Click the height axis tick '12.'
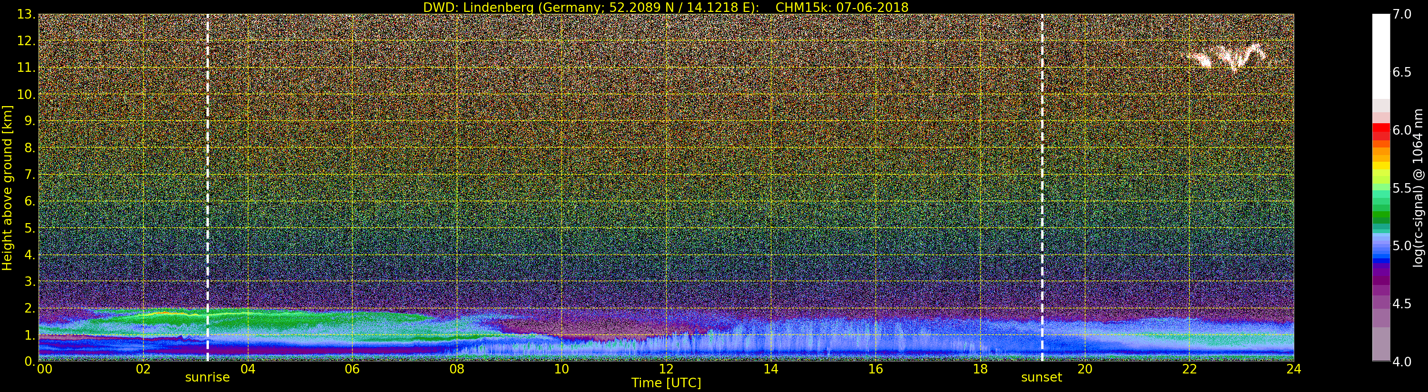Viewport: 1428px width, 392px height. point(27,41)
